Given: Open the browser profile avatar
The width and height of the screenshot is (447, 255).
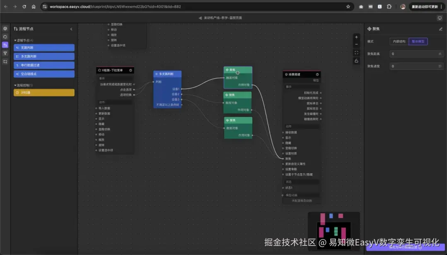Looking at the screenshot, I should 403,7.
